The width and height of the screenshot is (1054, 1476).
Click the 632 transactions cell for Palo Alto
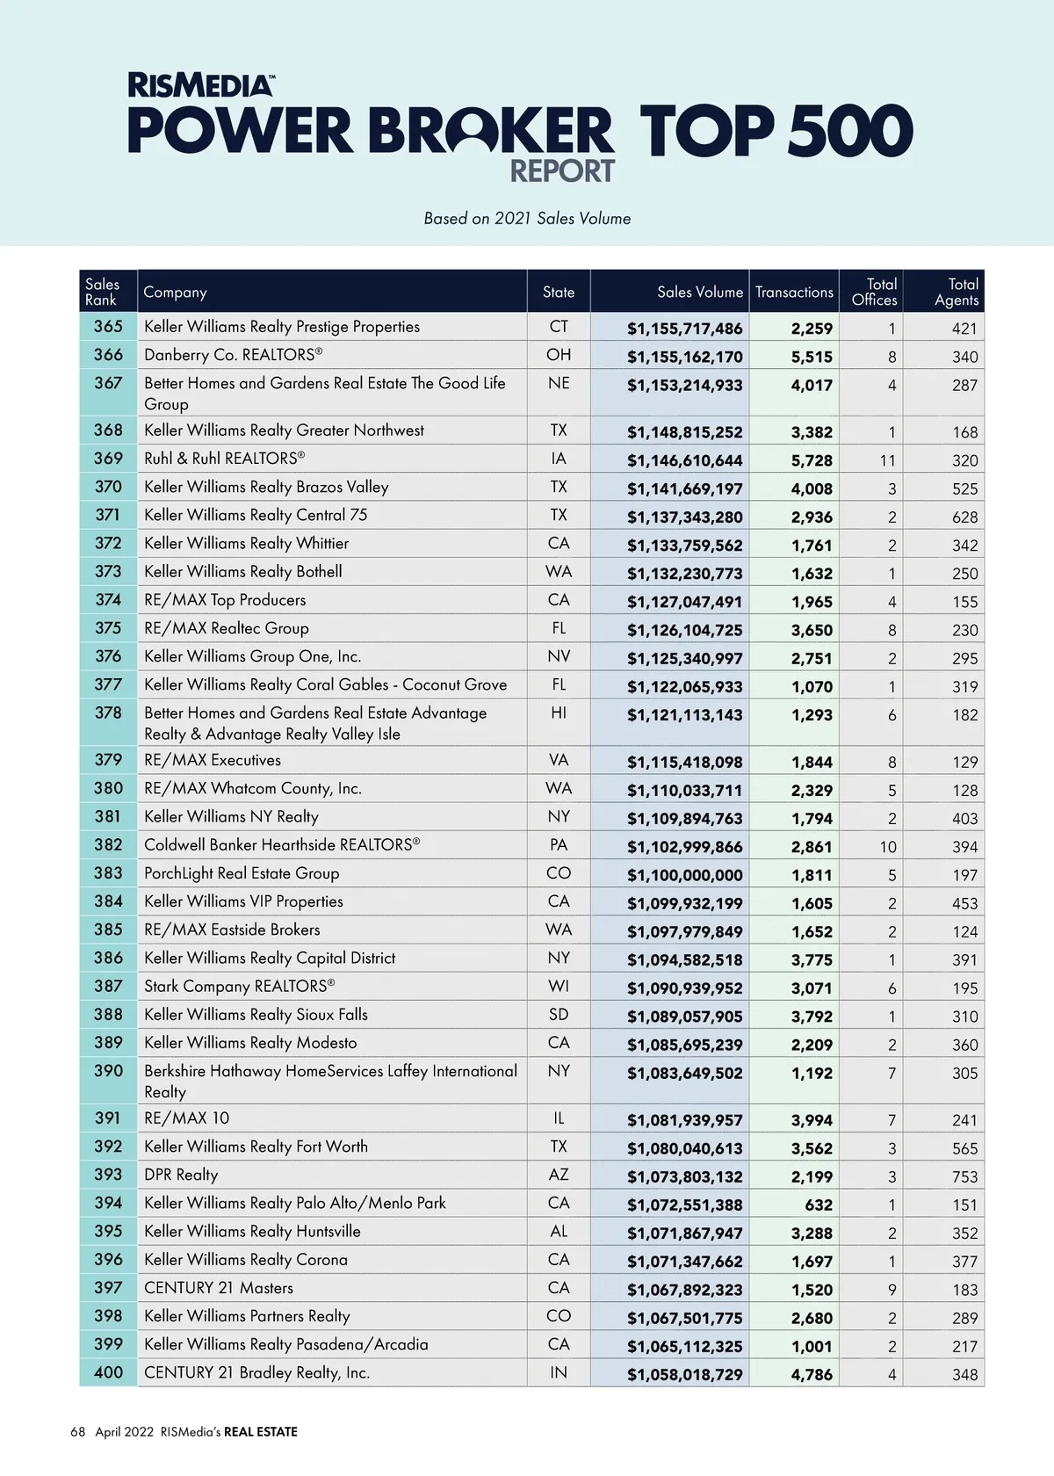click(x=818, y=1205)
